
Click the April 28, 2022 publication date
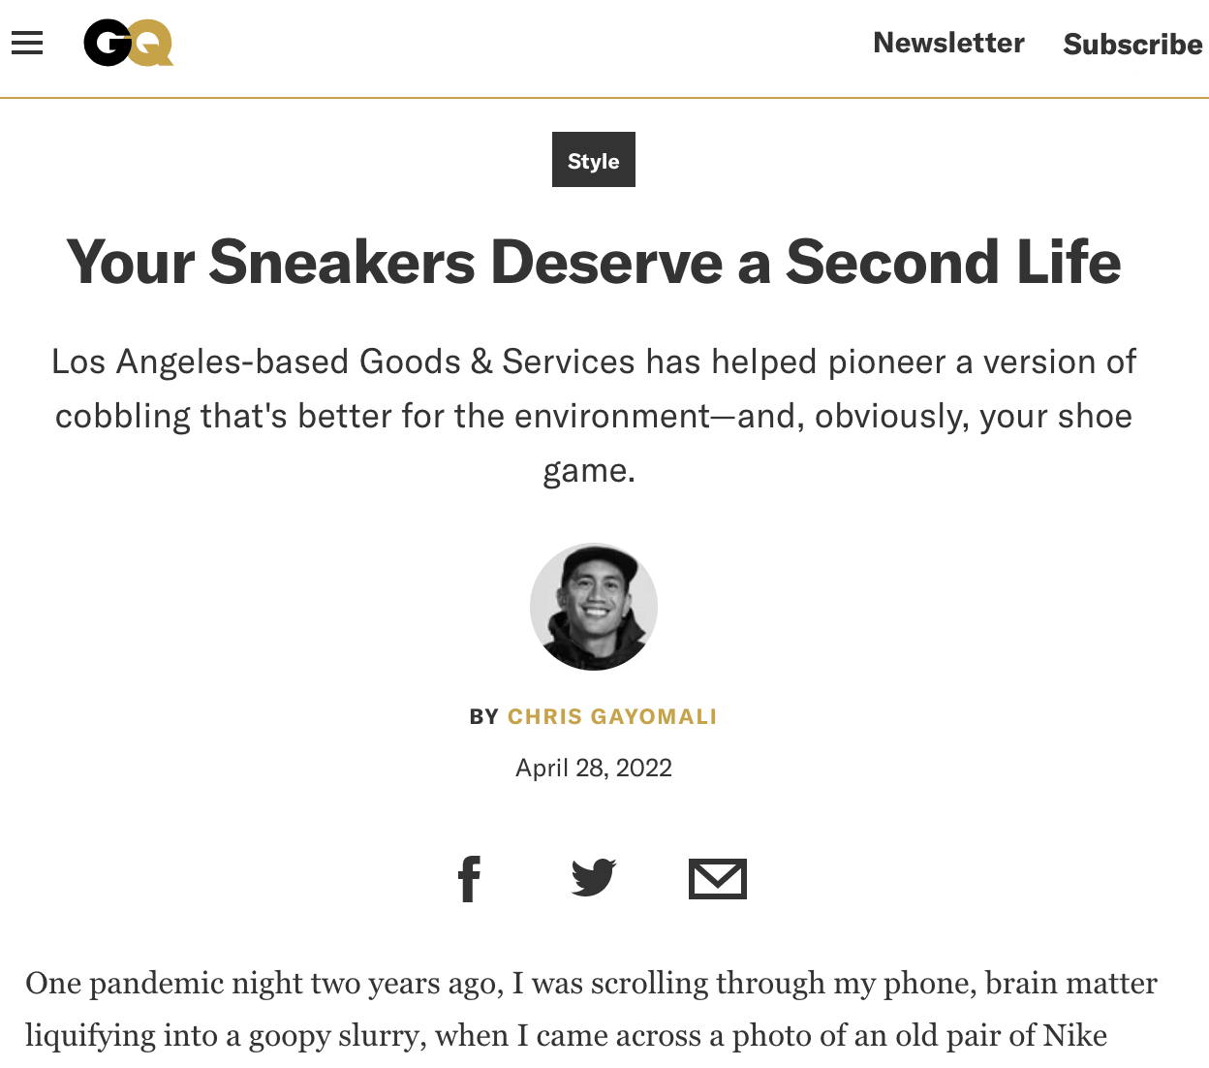click(x=593, y=768)
